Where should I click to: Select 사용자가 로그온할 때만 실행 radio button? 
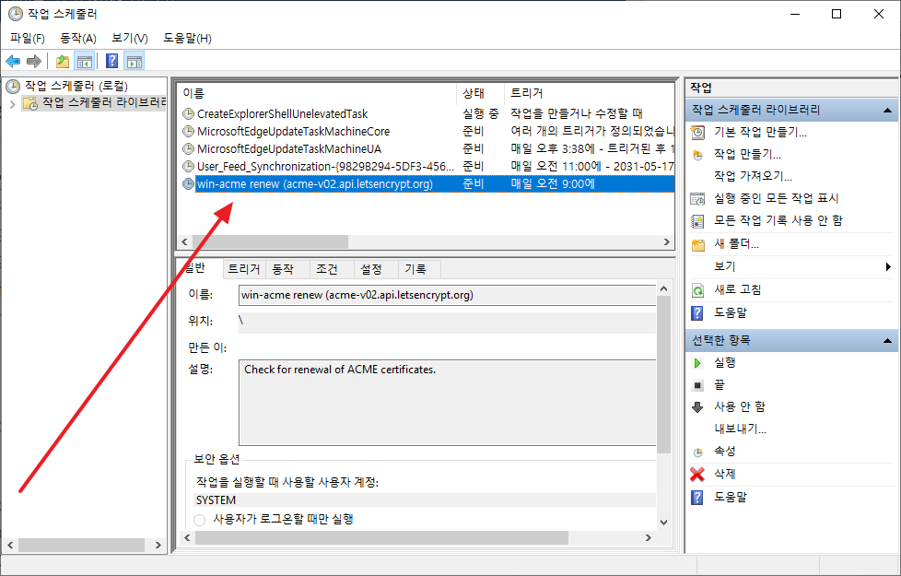(x=199, y=520)
